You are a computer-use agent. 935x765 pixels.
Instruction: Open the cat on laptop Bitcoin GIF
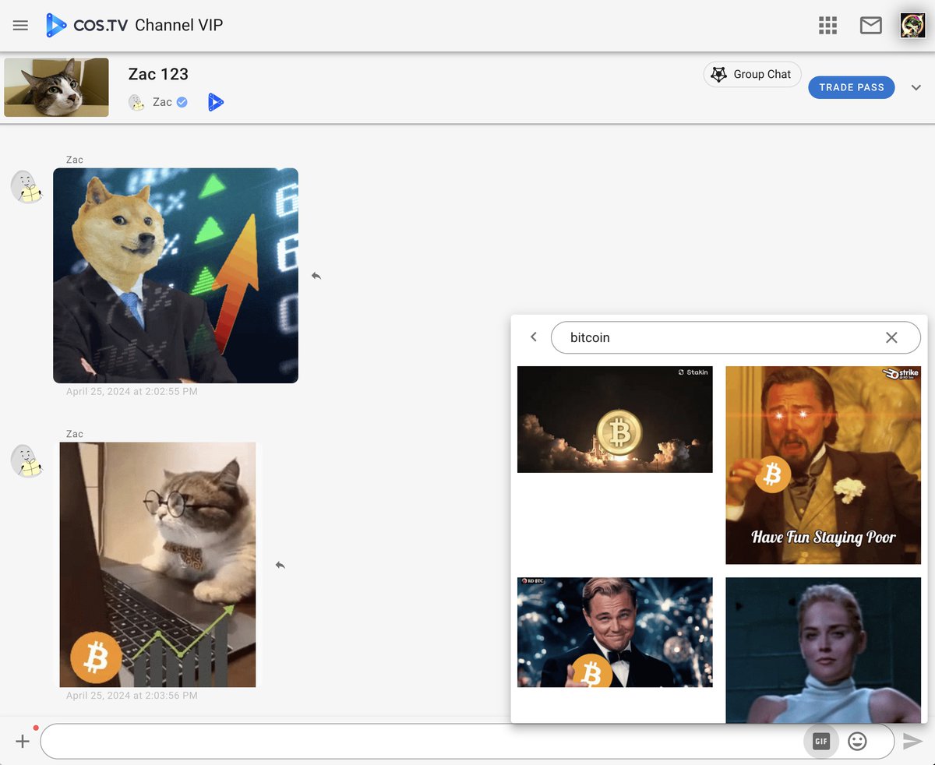click(157, 565)
